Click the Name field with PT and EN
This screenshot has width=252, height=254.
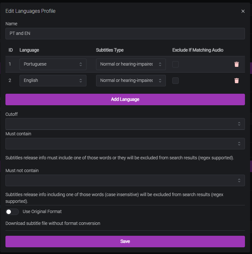pos(125,34)
